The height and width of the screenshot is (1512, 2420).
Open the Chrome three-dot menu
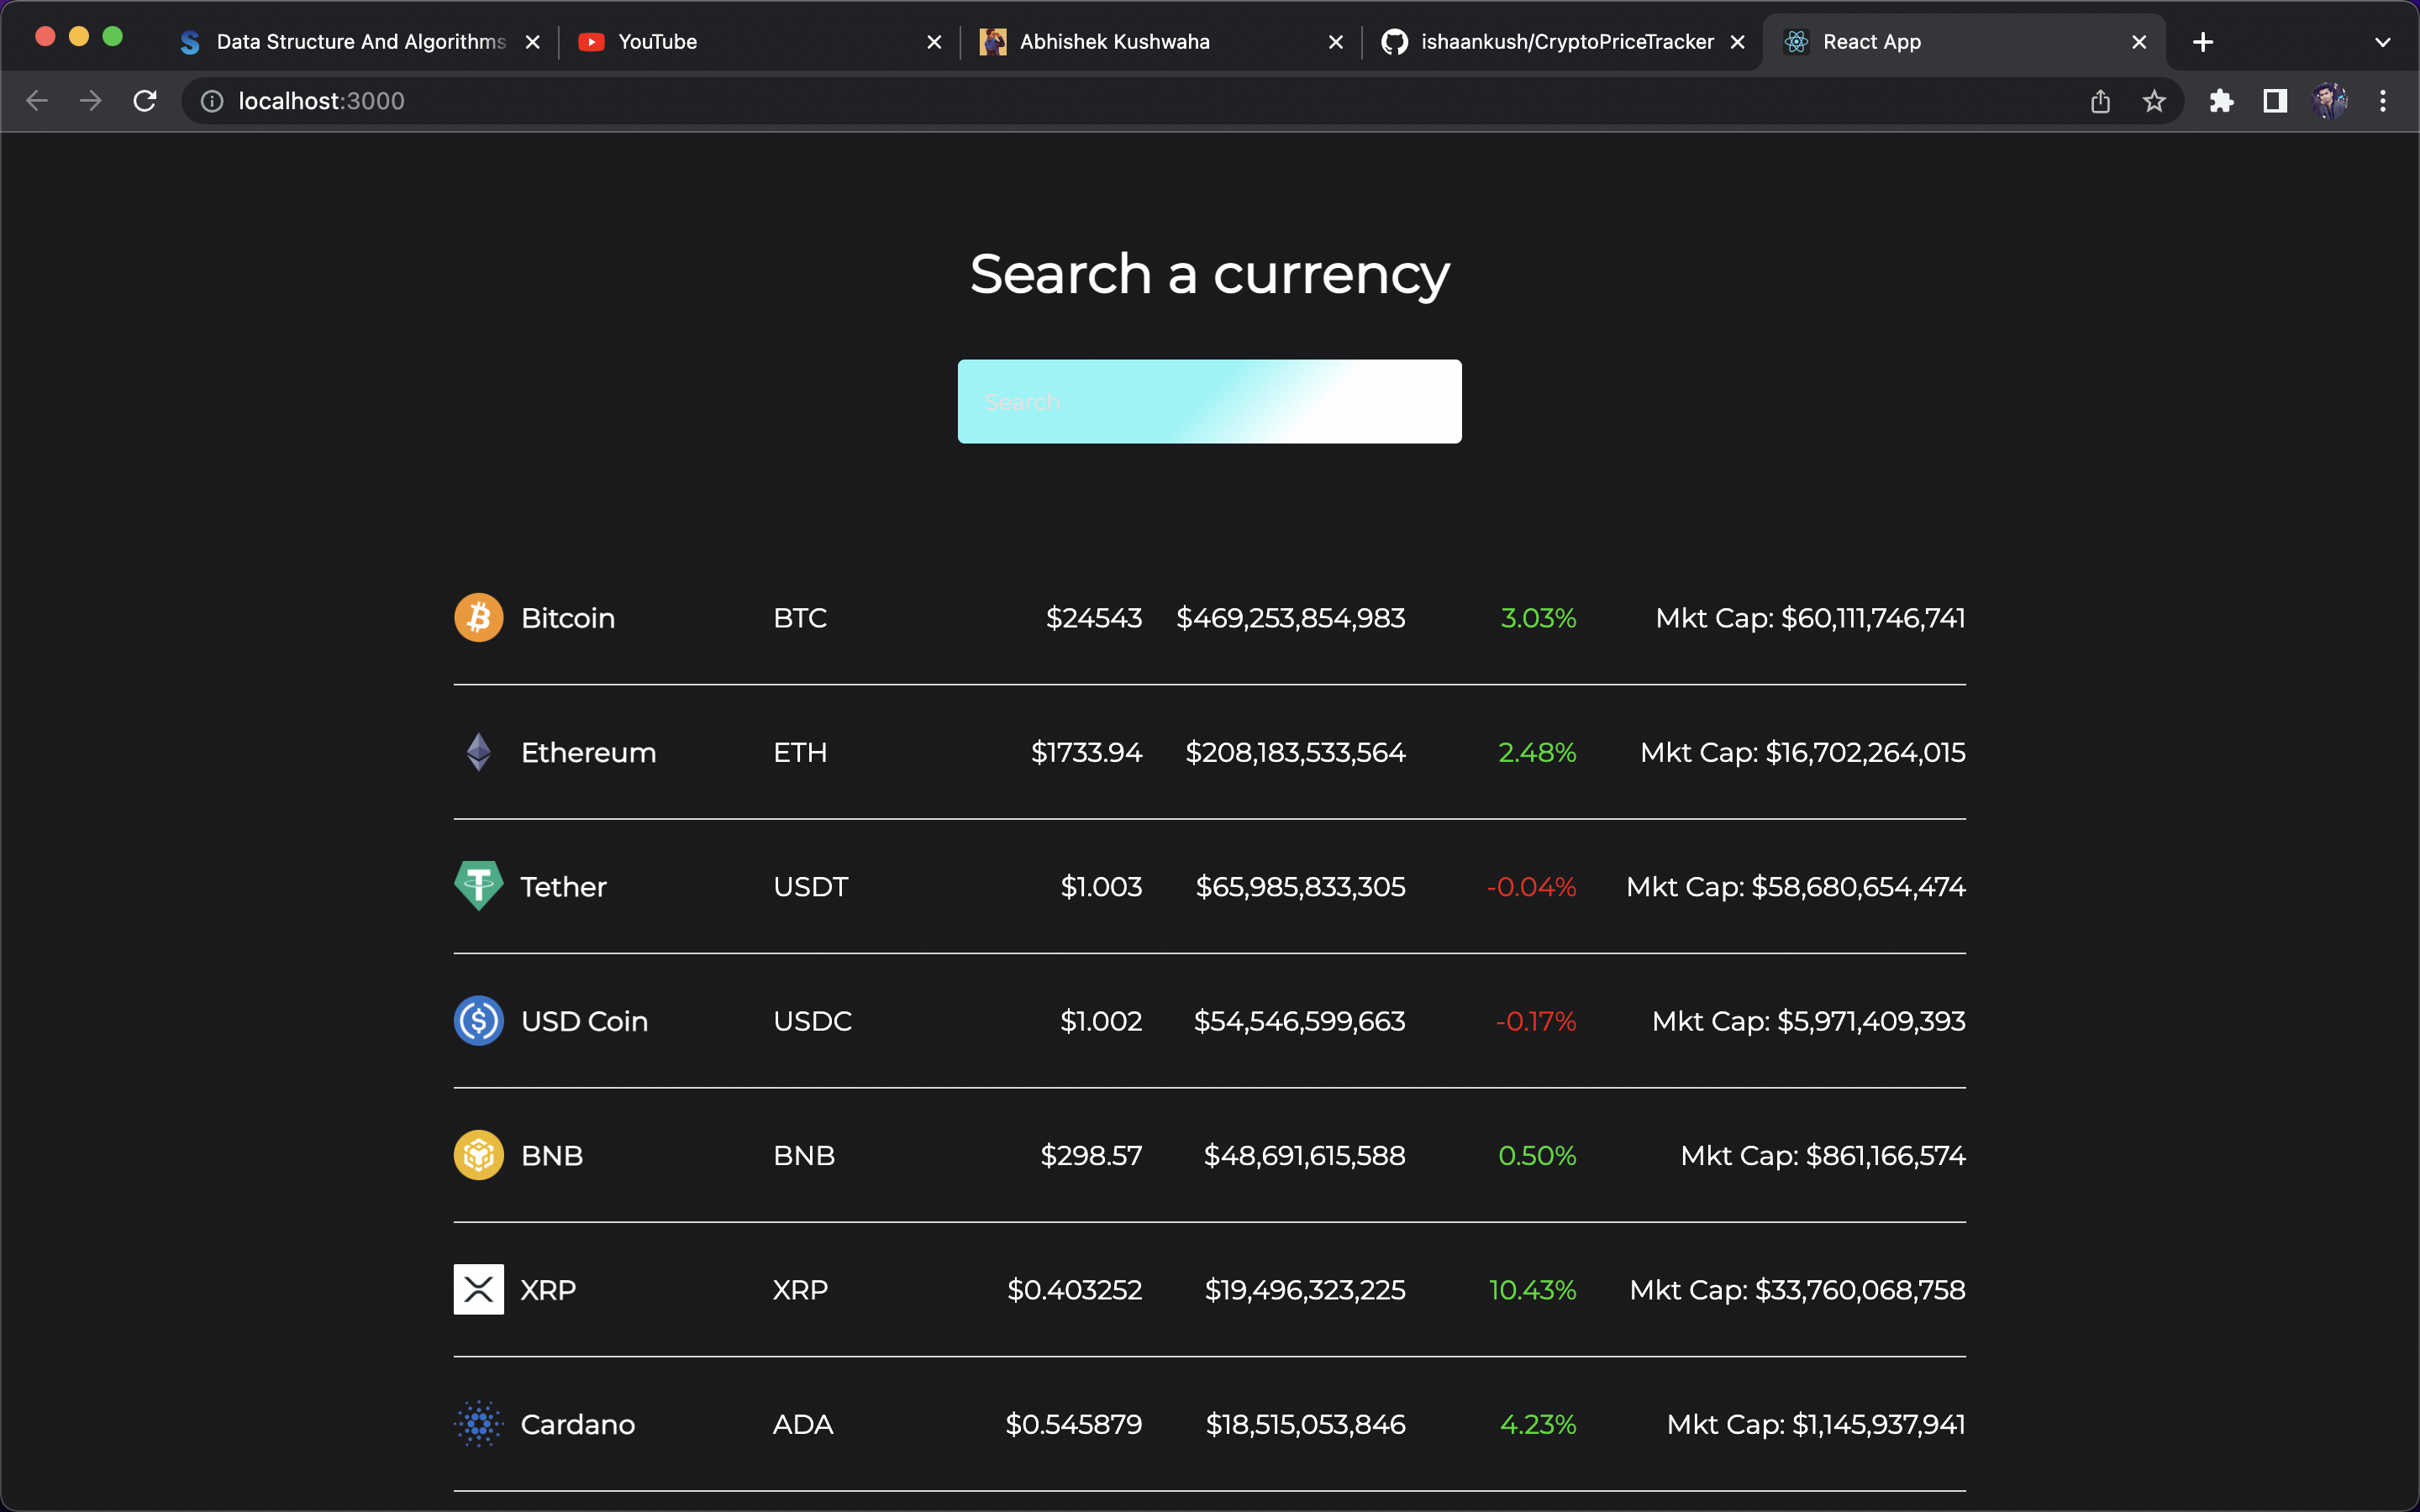tap(2383, 101)
